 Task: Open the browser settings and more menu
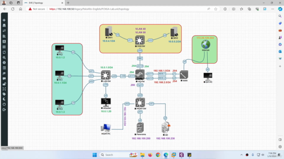point(272,9)
